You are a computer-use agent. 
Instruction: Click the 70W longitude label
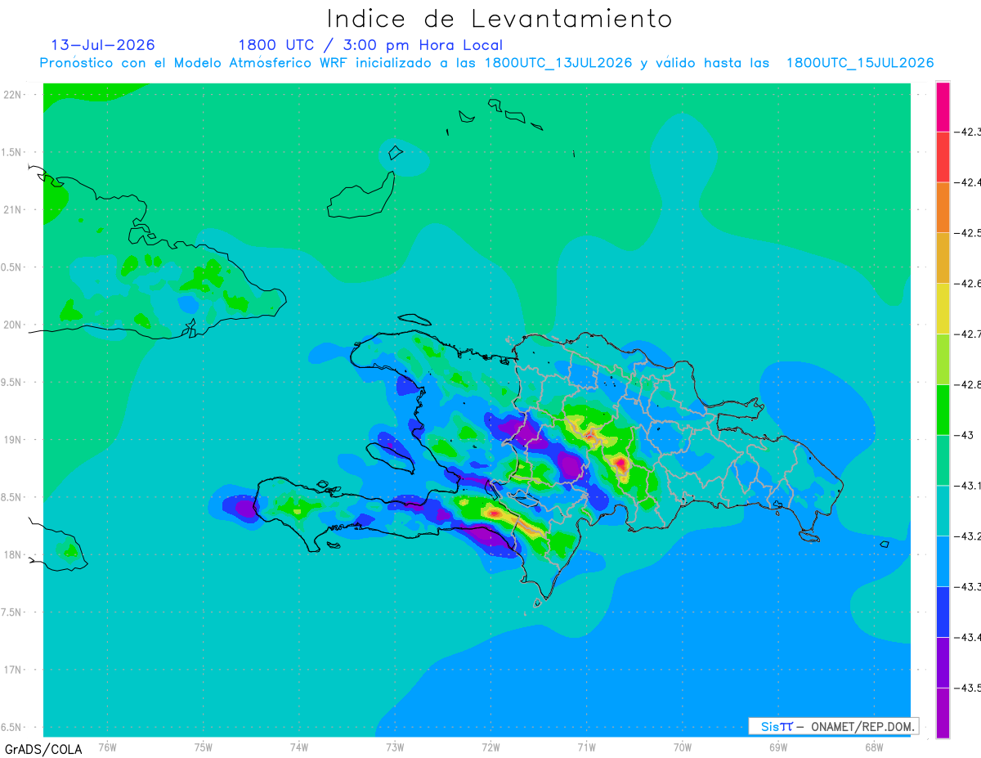[682, 746]
